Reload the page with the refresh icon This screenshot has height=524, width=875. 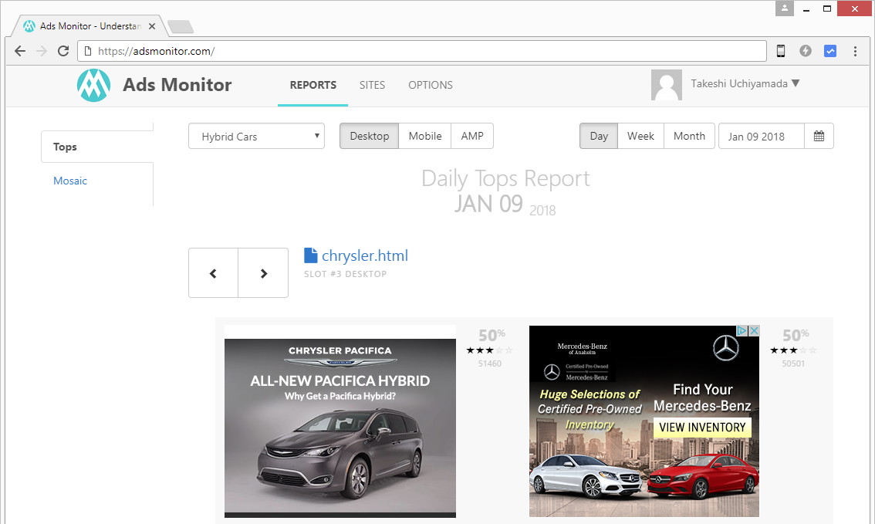pos(63,52)
